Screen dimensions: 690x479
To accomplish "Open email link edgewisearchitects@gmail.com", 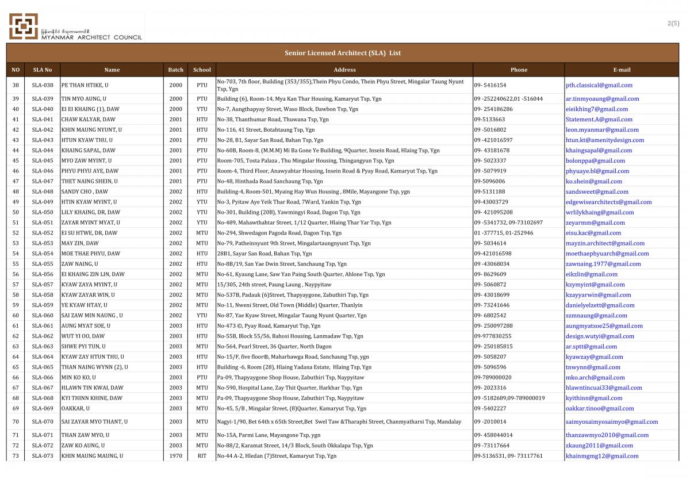I will [x=608, y=202].
